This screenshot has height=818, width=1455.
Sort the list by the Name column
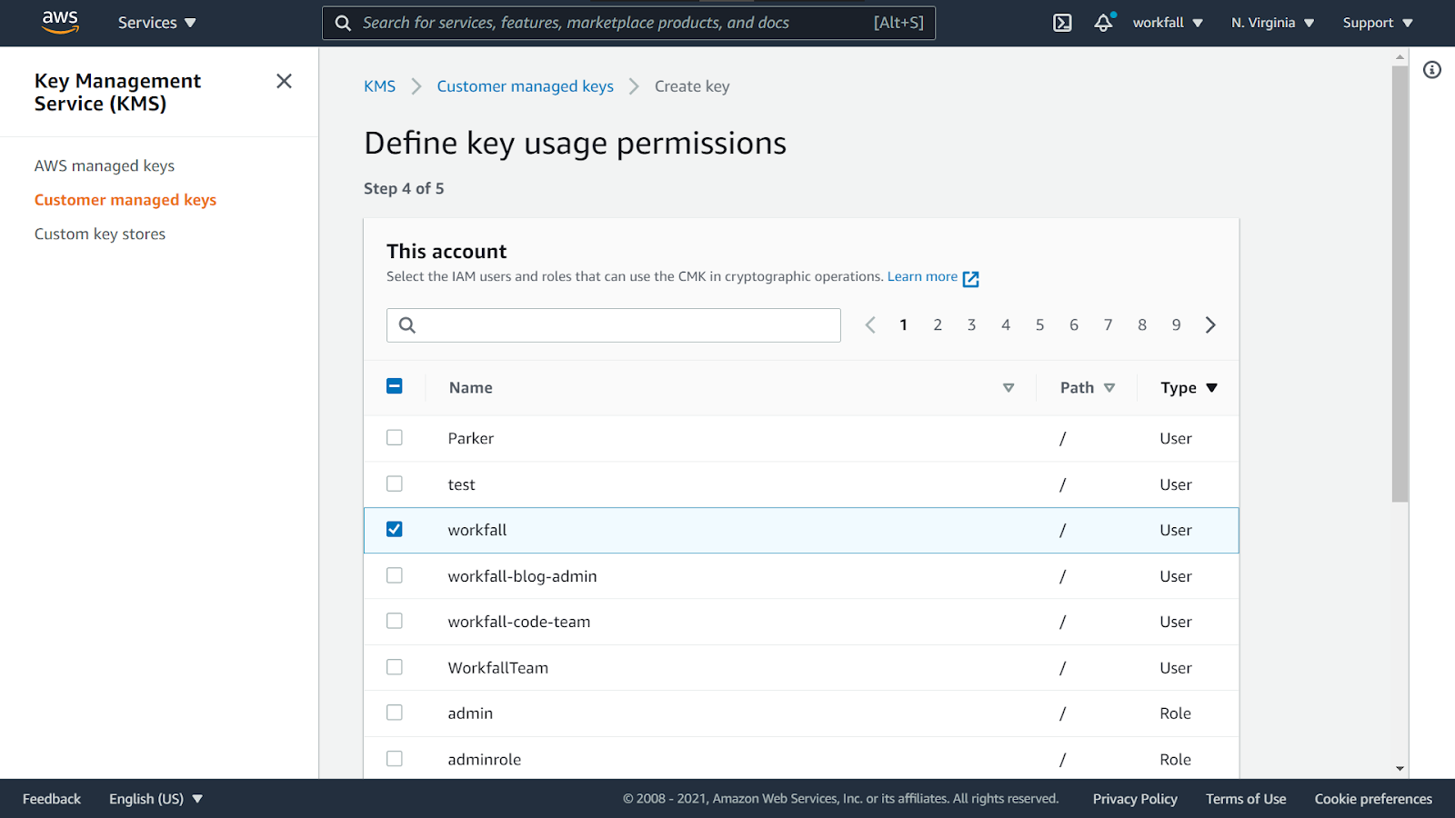(x=1008, y=388)
